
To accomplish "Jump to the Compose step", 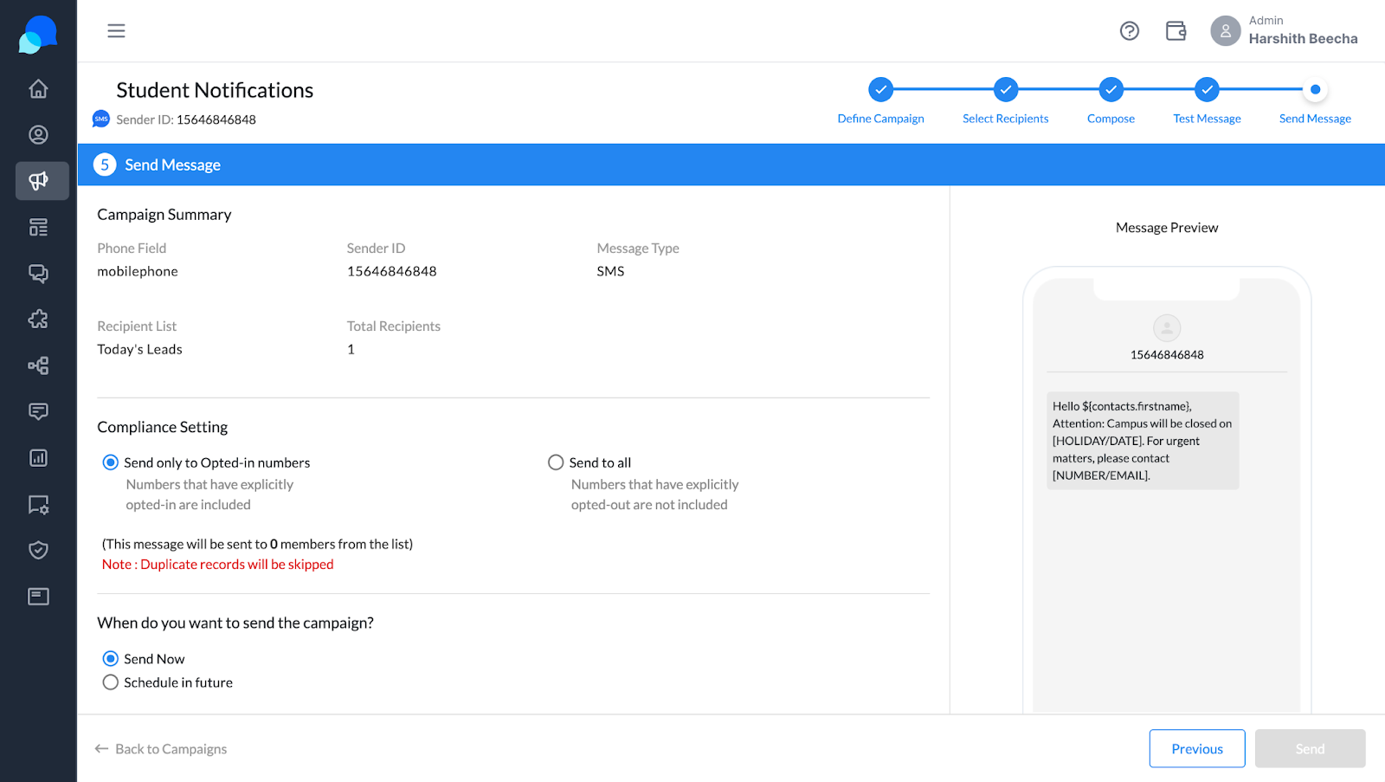I will tap(1111, 89).
